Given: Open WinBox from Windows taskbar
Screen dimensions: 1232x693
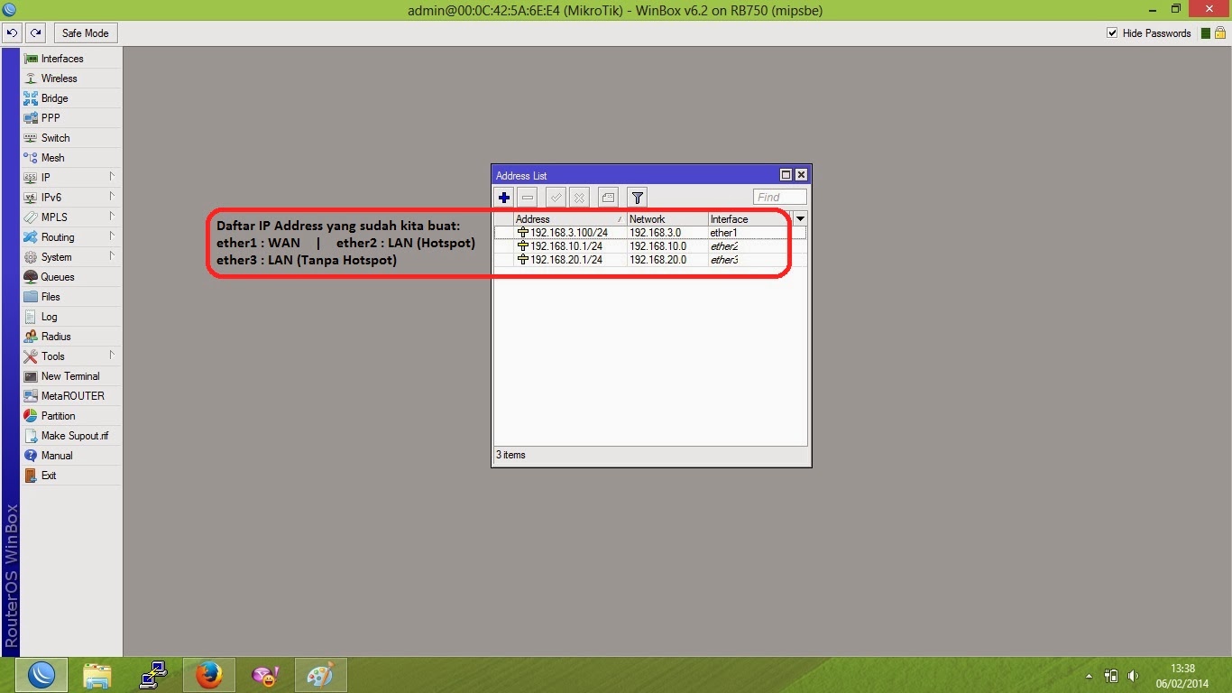Looking at the screenshot, I should tap(41, 675).
